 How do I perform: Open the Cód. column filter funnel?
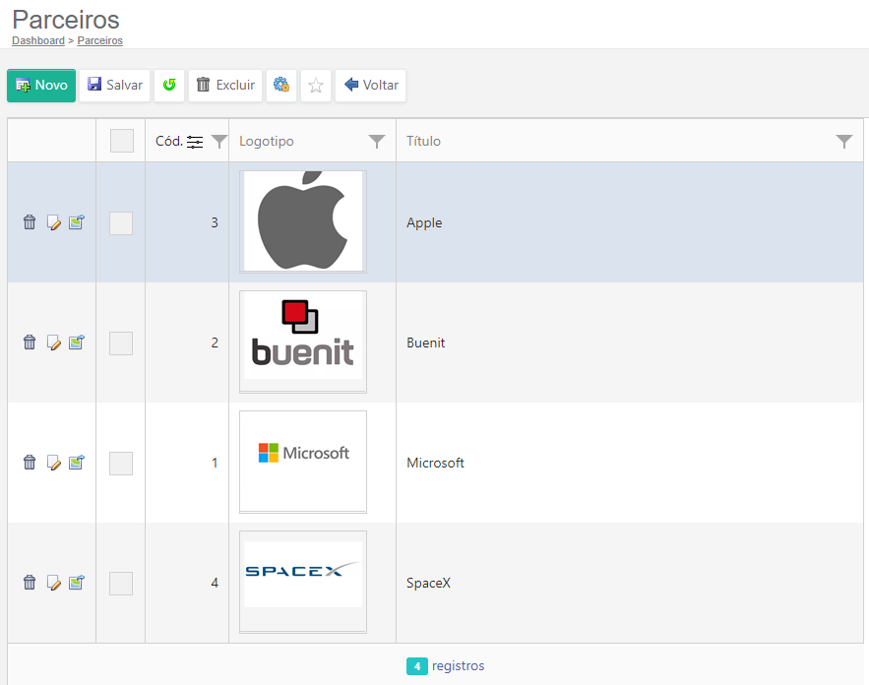point(218,142)
